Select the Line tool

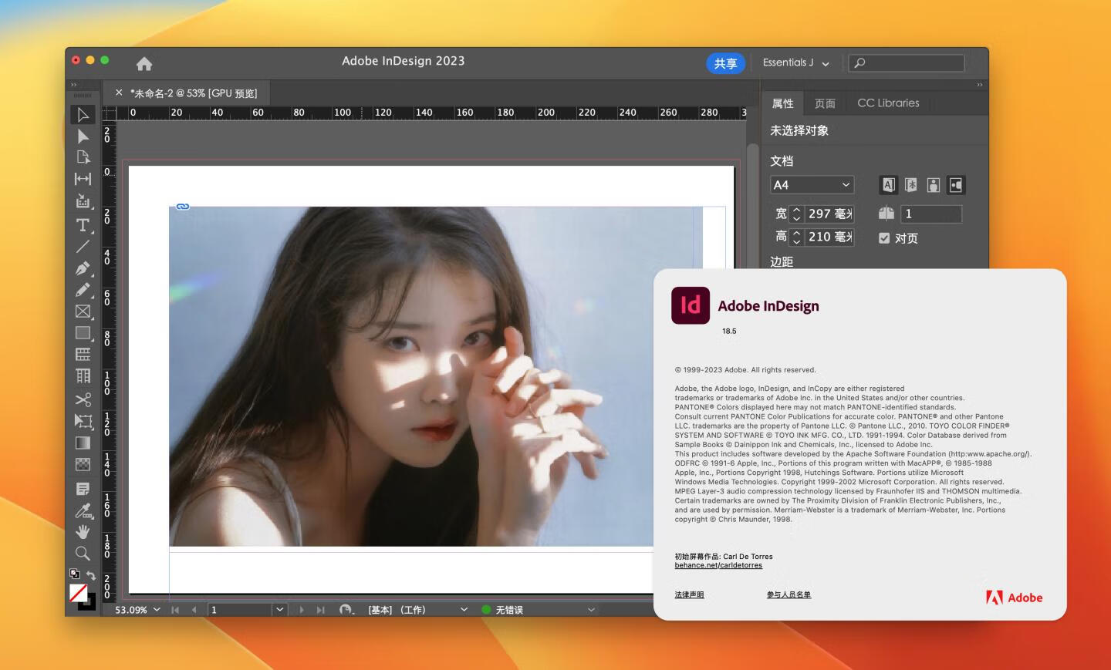83,247
